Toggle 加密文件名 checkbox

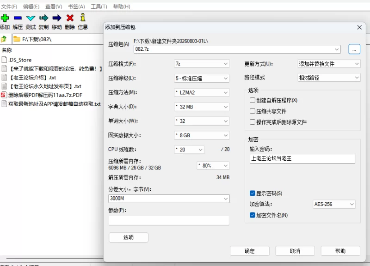click(x=252, y=215)
